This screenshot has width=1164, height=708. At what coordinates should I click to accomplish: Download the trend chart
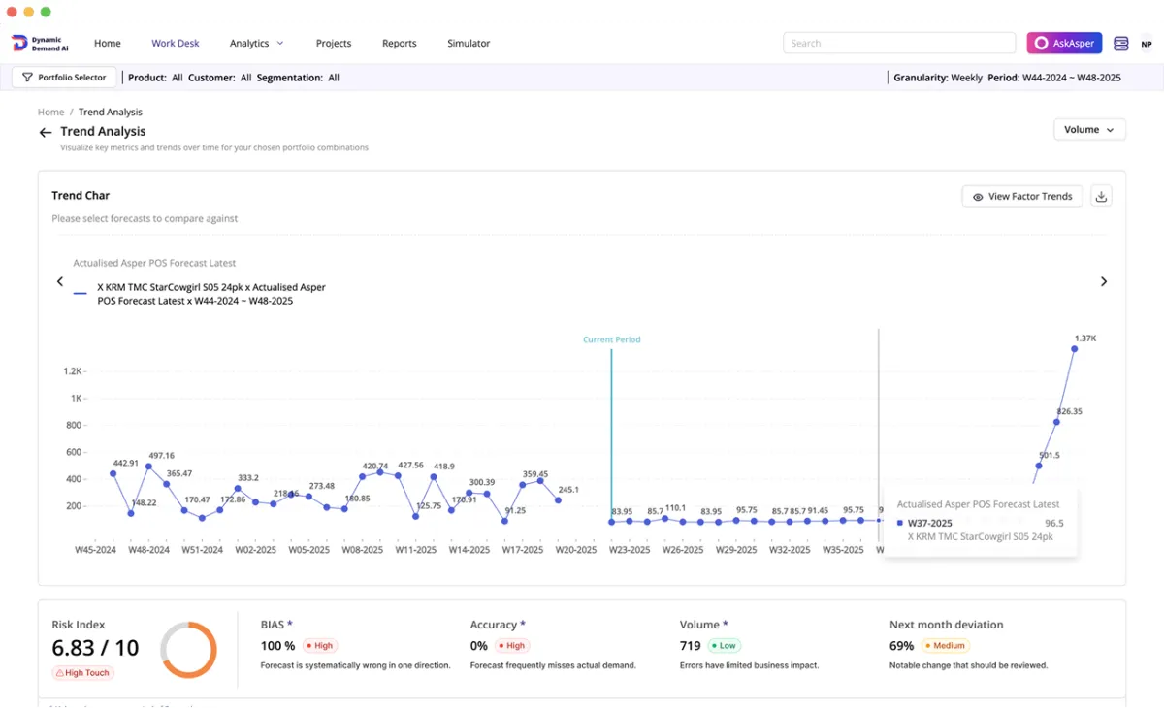[x=1101, y=196]
